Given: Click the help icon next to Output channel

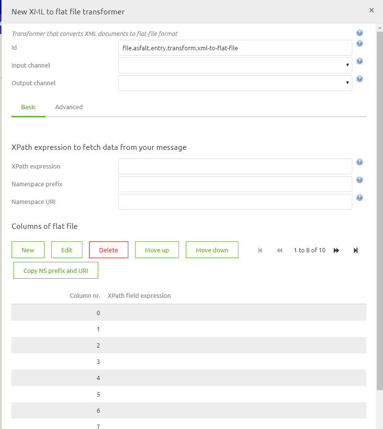Looking at the screenshot, I should 360,79.
